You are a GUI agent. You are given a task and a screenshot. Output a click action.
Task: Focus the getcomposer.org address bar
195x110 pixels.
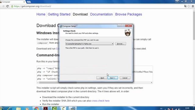(97, 6)
